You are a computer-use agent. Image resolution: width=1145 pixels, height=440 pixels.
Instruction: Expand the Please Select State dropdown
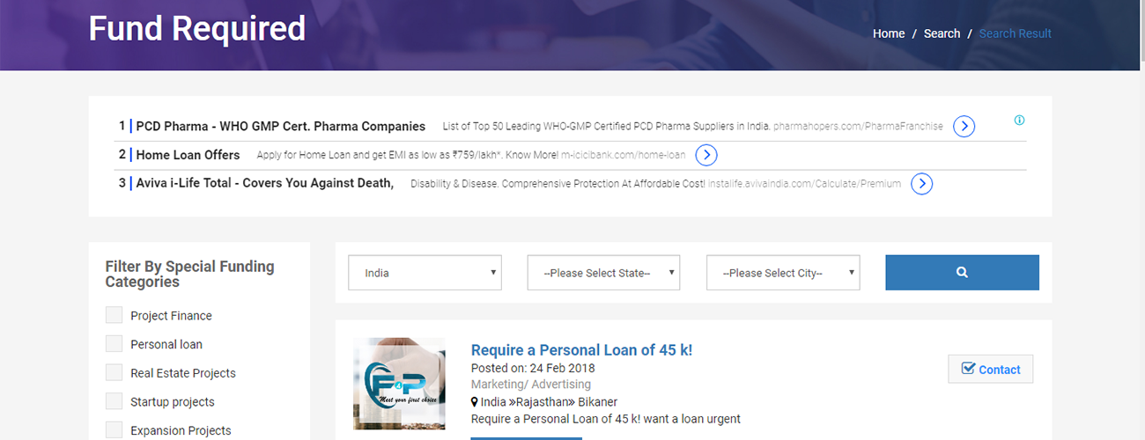[x=604, y=273]
